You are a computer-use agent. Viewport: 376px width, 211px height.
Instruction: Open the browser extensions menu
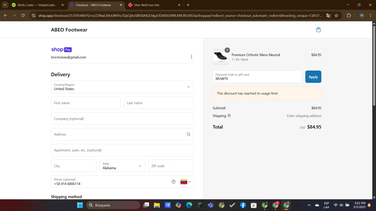[349, 15]
